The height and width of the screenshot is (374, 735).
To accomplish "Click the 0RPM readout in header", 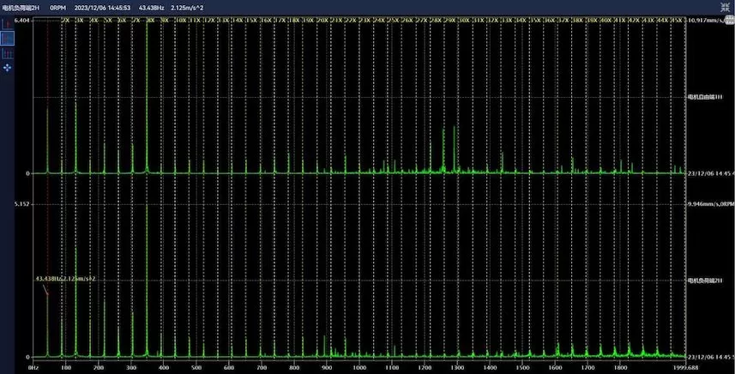I will (58, 7).
